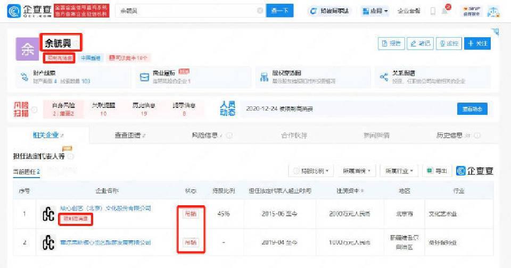The image size is (511, 268).
Task: Open the row 2 Xinjiang company name link
Action: (105, 242)
